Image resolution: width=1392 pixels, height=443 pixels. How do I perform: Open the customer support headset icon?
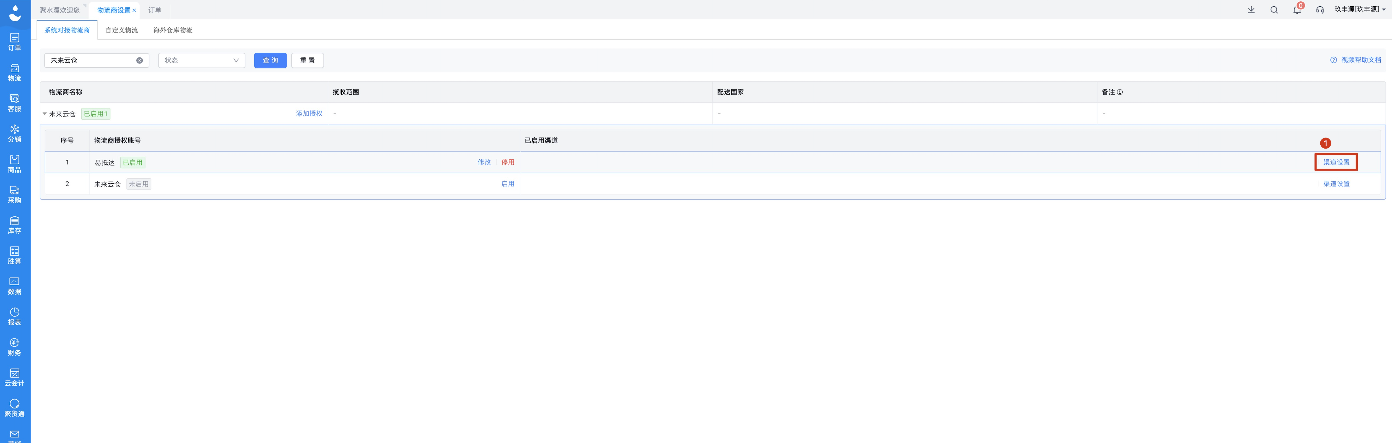(1320, 10)
